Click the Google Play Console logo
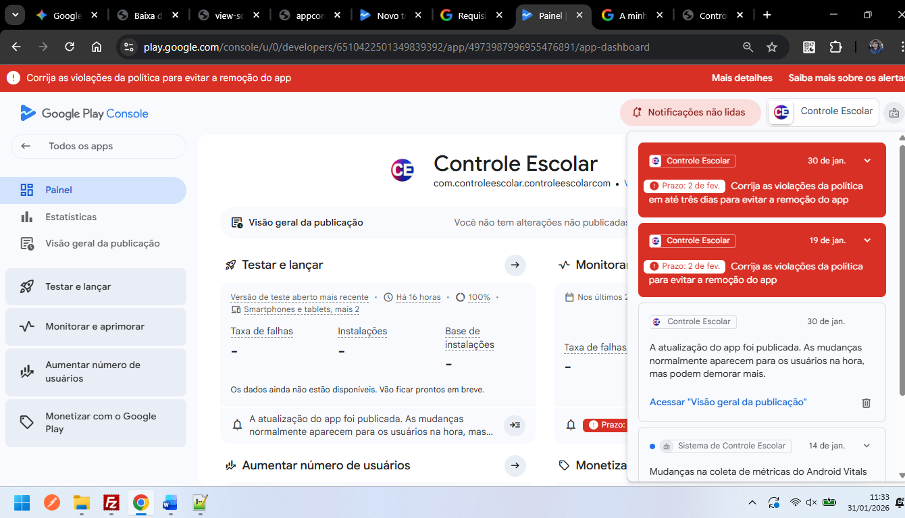Viewport: 905px width, 518px height. click(84, 113)
